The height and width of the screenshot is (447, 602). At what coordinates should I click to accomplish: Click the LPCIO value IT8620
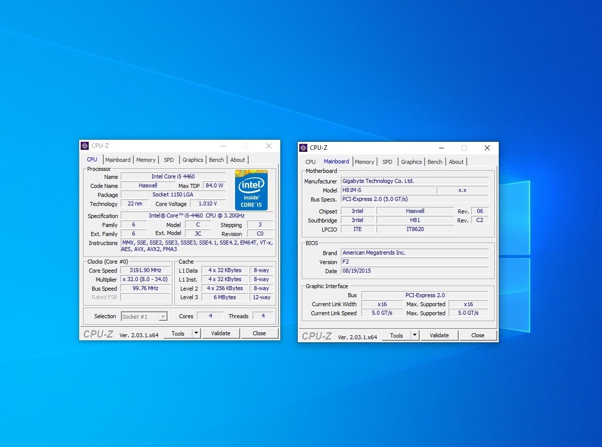pyautogui.click(x=415, y=229)
